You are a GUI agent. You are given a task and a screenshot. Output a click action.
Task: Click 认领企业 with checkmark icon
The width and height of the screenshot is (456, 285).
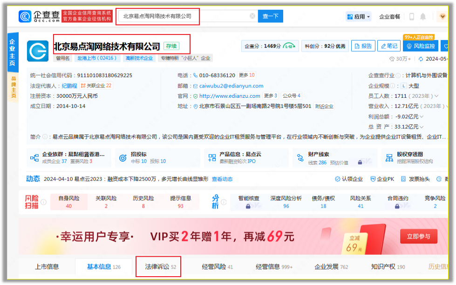[349, 179]
